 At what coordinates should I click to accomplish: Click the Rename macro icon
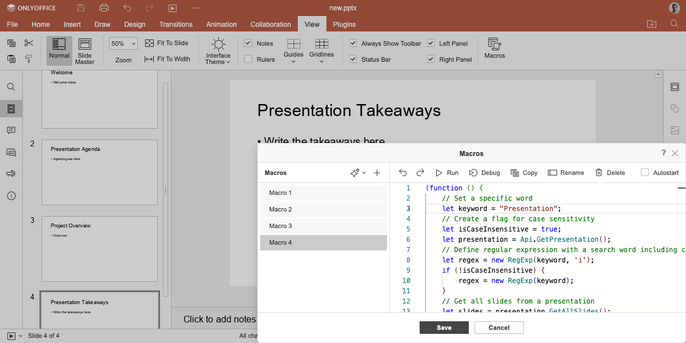[x=552, y=173]
